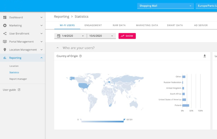This screenshot has height=139, width=217.
Task: Click the User Enrollment icon
Action: pyautogui.click(x=5, y=34)
